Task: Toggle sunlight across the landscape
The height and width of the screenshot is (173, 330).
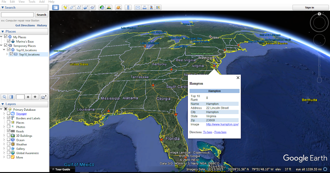Action: 109,7
